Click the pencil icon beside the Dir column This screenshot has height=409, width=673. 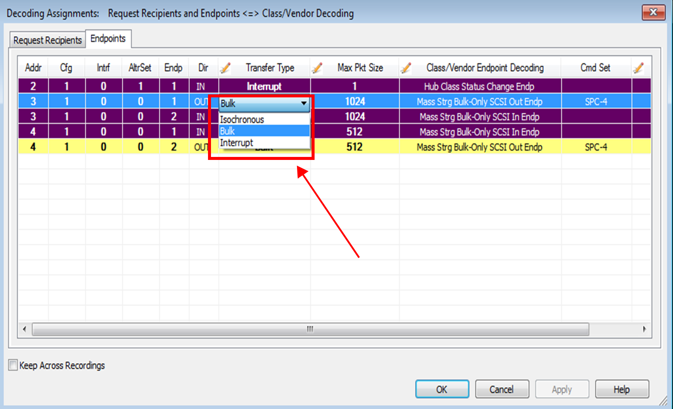225,68
